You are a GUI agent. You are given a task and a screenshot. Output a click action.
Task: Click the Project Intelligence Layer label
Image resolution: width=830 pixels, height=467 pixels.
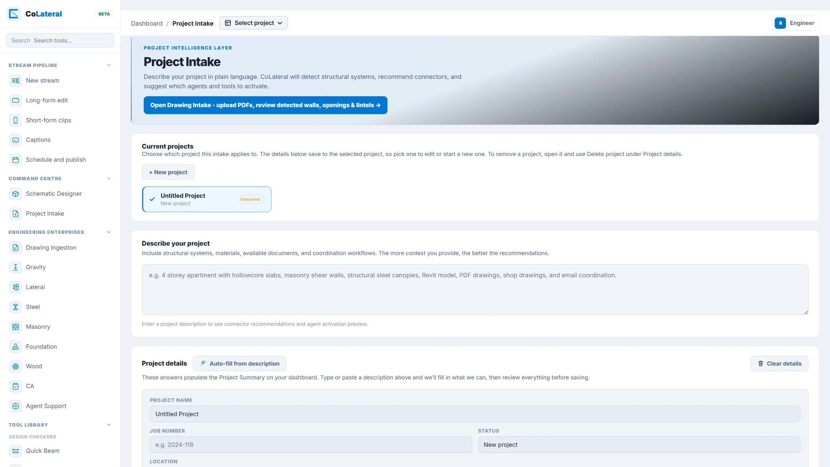tap(188, 48)
